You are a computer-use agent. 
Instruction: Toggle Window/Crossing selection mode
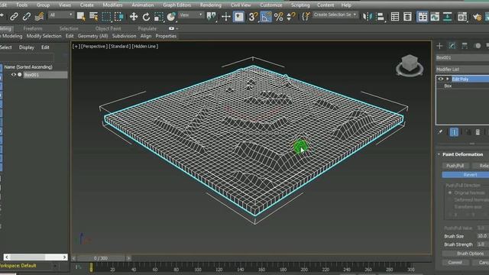pos(119,17)
